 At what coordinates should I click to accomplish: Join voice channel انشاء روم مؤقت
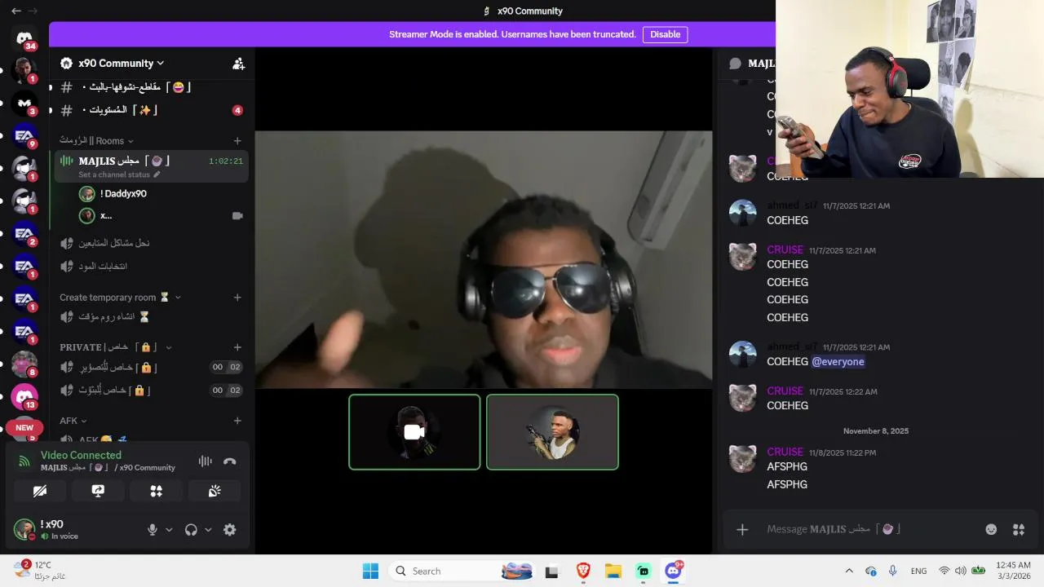(152, 317)
